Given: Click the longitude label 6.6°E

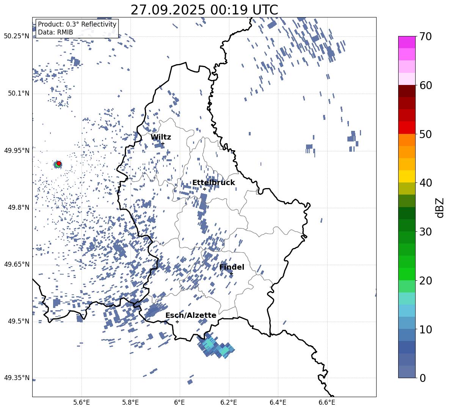Looking at the screenshot, I should coord(327,402).
